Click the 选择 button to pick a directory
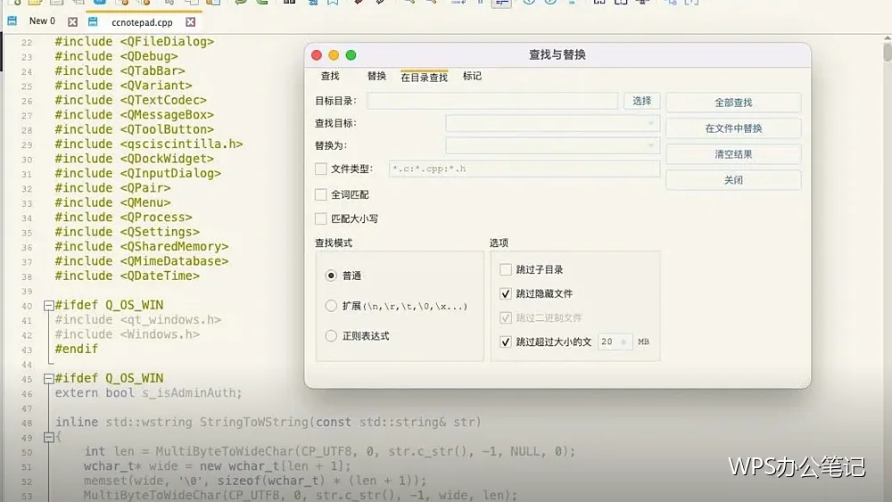This screenshot has width=892, height=502. (x=641, y=101)
